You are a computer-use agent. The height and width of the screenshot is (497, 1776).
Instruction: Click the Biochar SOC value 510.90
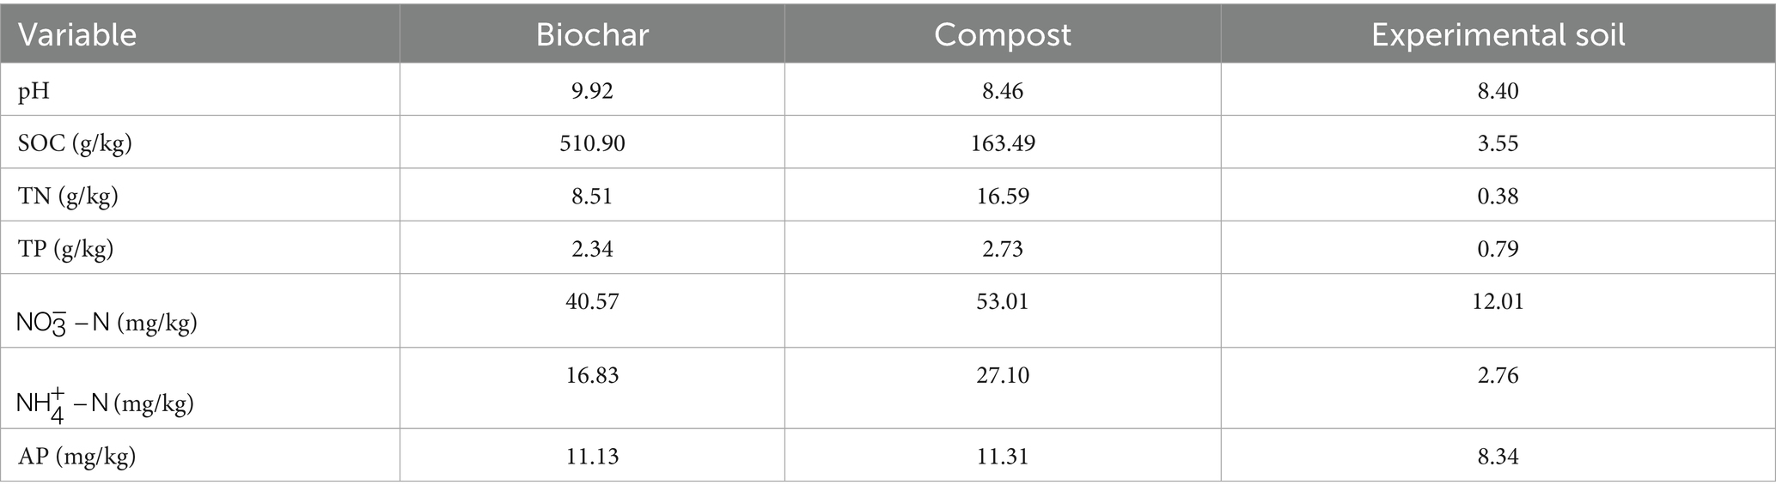tap(592, 142)
